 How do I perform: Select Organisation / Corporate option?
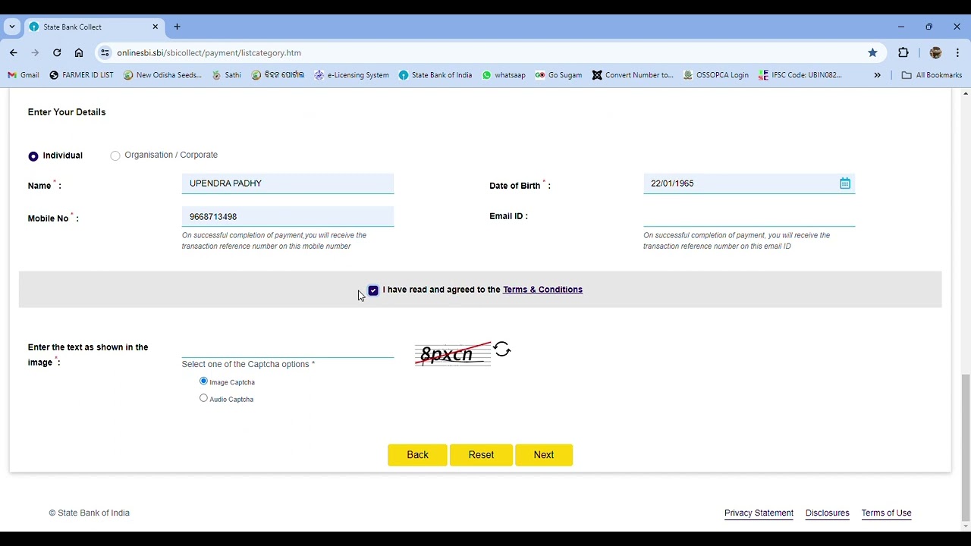point(115,155)
